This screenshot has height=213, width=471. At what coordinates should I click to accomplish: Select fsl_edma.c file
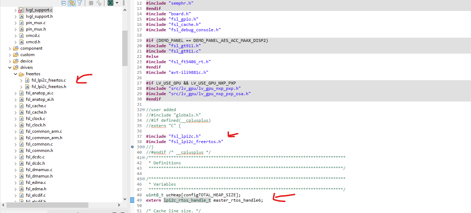36,182
